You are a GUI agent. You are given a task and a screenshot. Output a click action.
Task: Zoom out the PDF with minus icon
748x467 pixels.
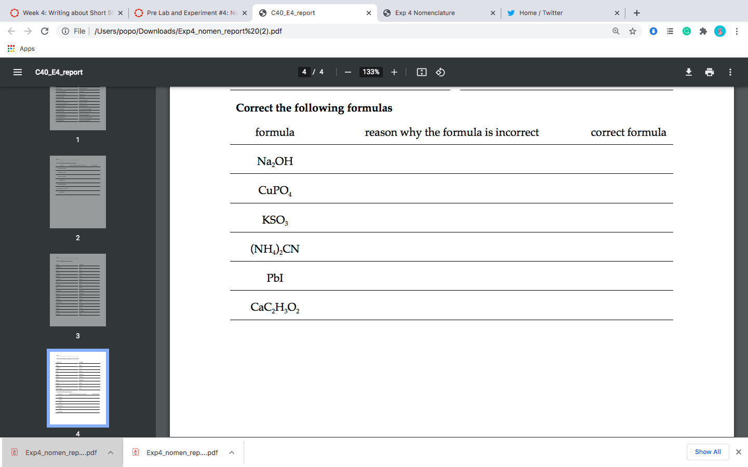coord(348,72)
